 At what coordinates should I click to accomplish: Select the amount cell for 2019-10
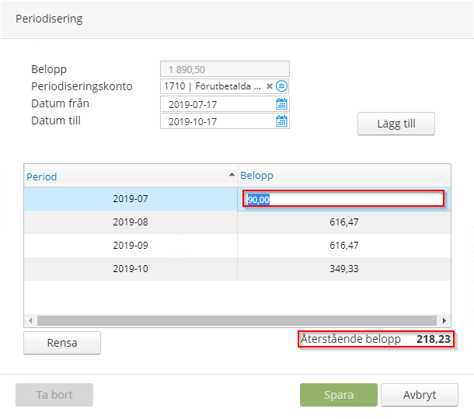[343, 267]
